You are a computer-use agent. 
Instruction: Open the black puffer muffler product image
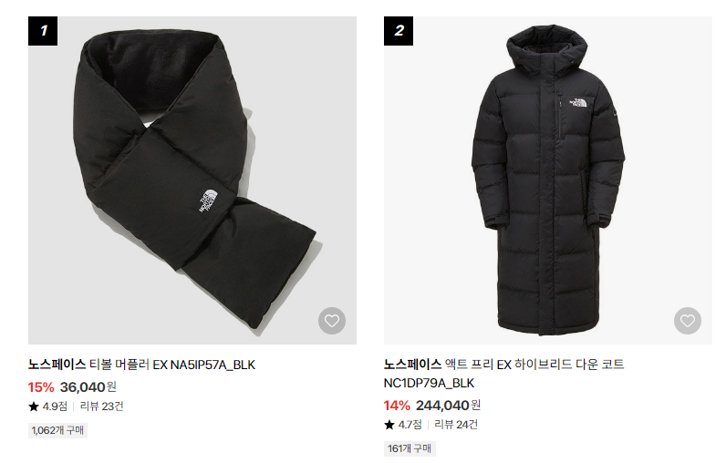(x=192, y=180)
